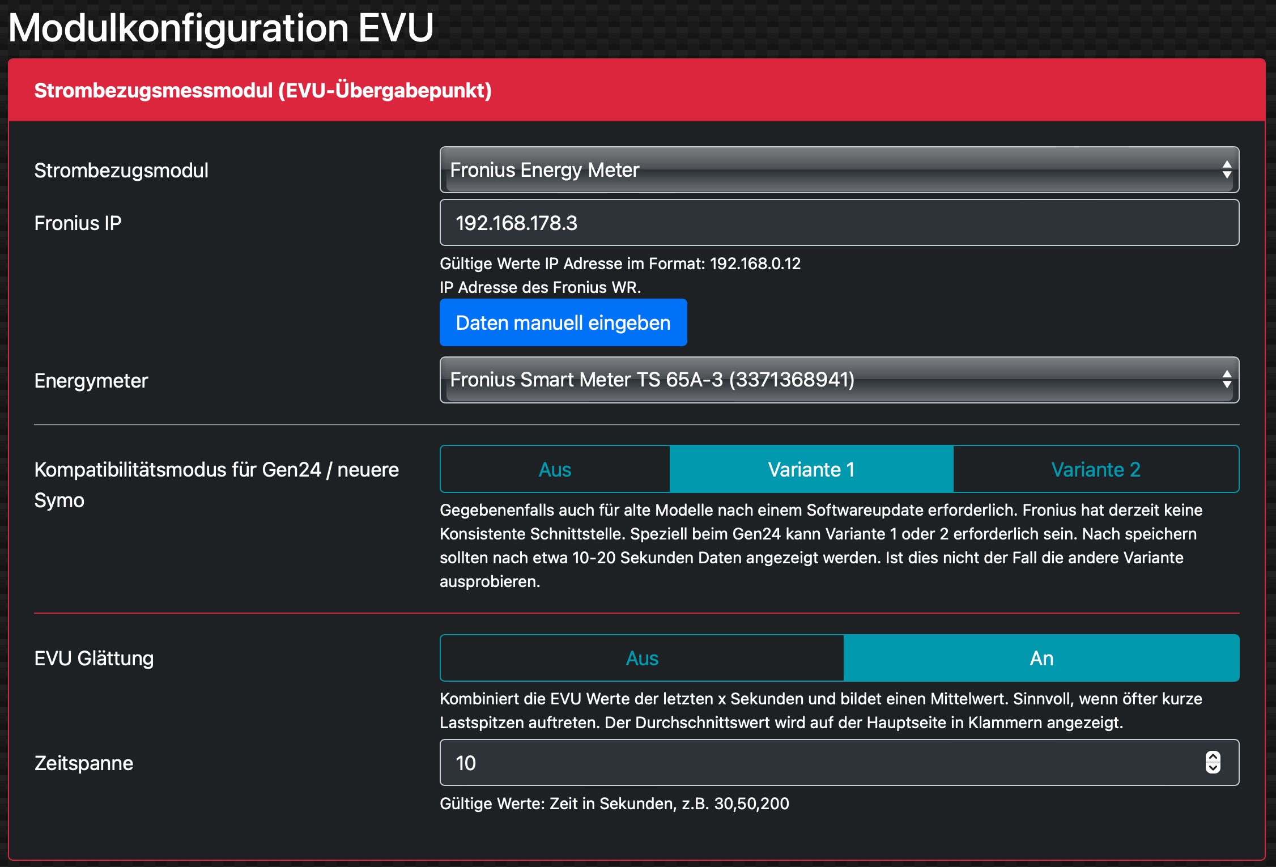Click the EVU Glättung label

tap(94, 658)
